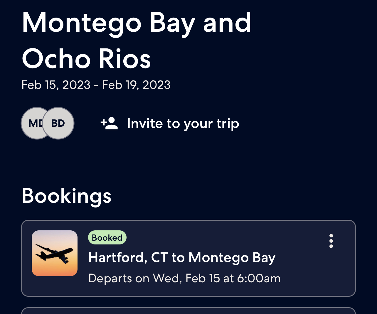Screen dimensions: 377x314
Task: Click the MD traveler avatar
Action: point(33,123)
